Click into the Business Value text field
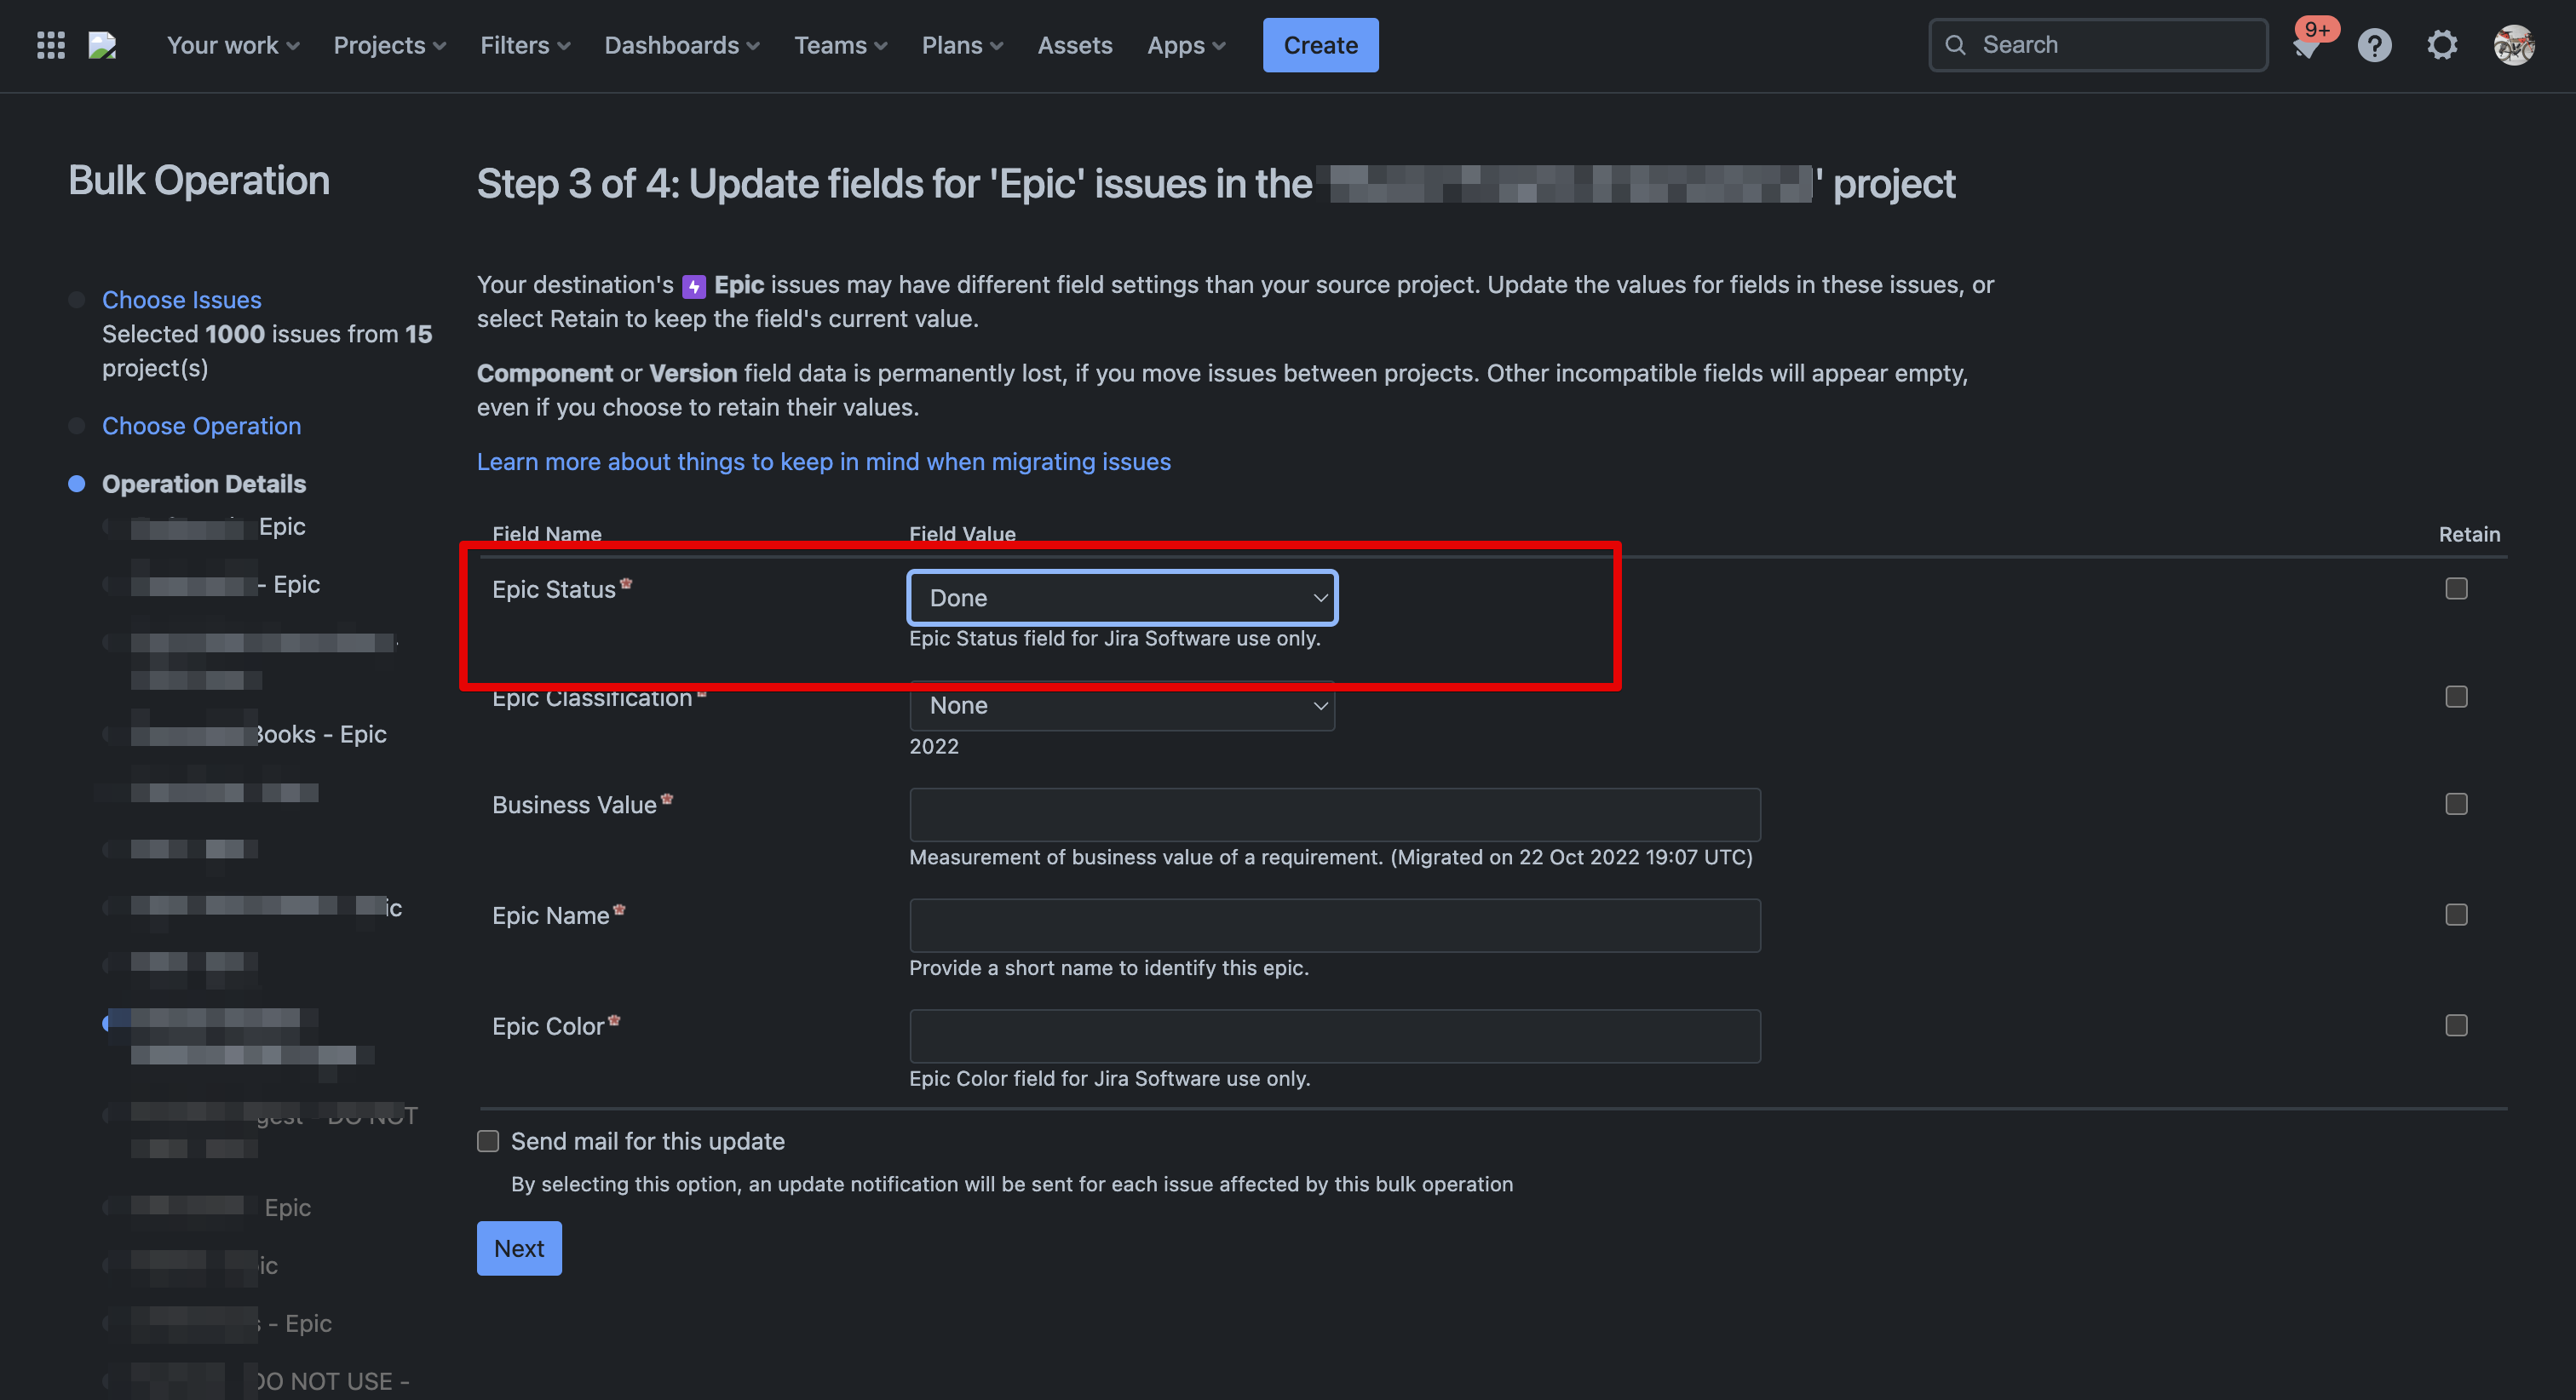Viewport: 2576px width, 1400px height. pyautogui.click(x=1334, y=815)
